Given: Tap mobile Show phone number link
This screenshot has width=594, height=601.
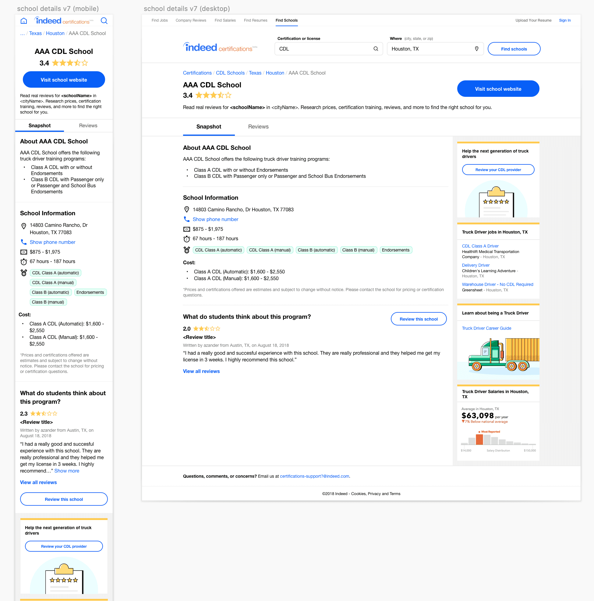Looking at the screenshot, I should point(53,242).
